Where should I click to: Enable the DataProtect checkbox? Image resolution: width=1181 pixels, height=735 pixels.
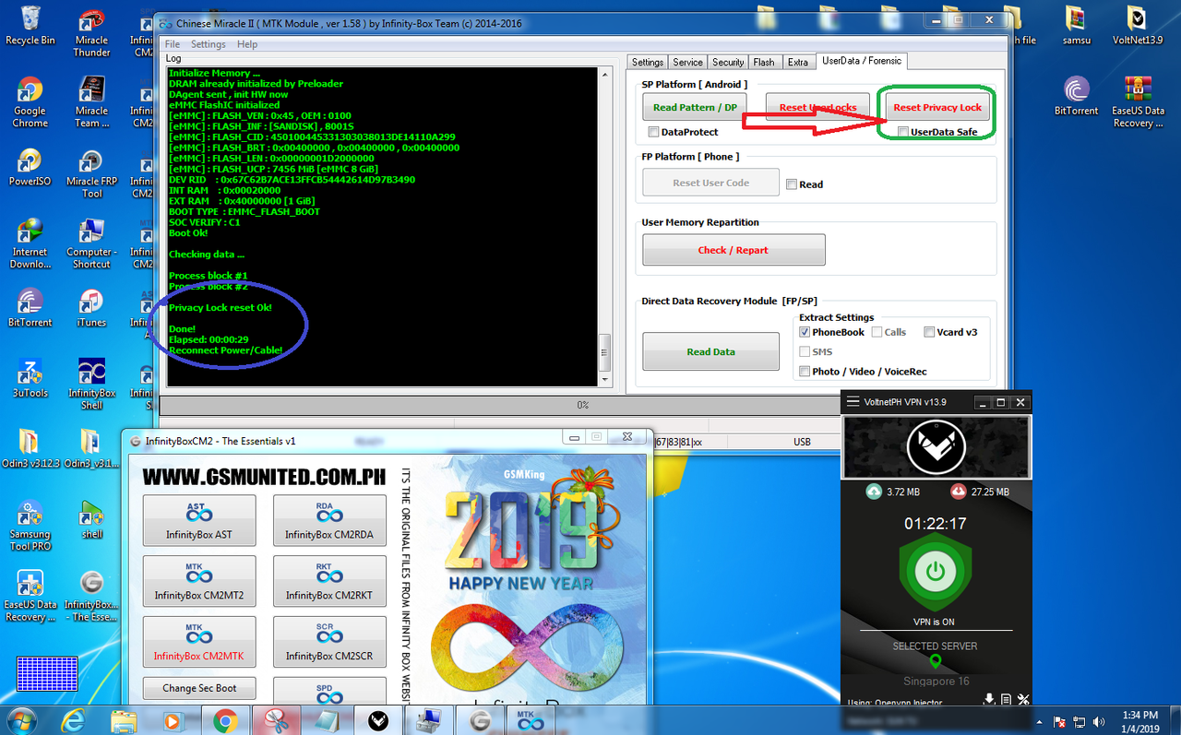click(x=654, y=132)
